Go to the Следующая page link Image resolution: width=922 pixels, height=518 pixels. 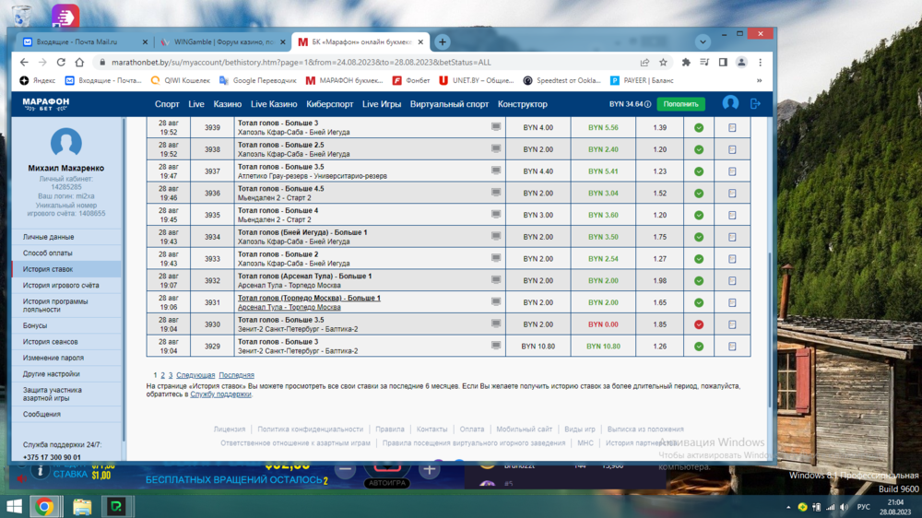(195, 375)
